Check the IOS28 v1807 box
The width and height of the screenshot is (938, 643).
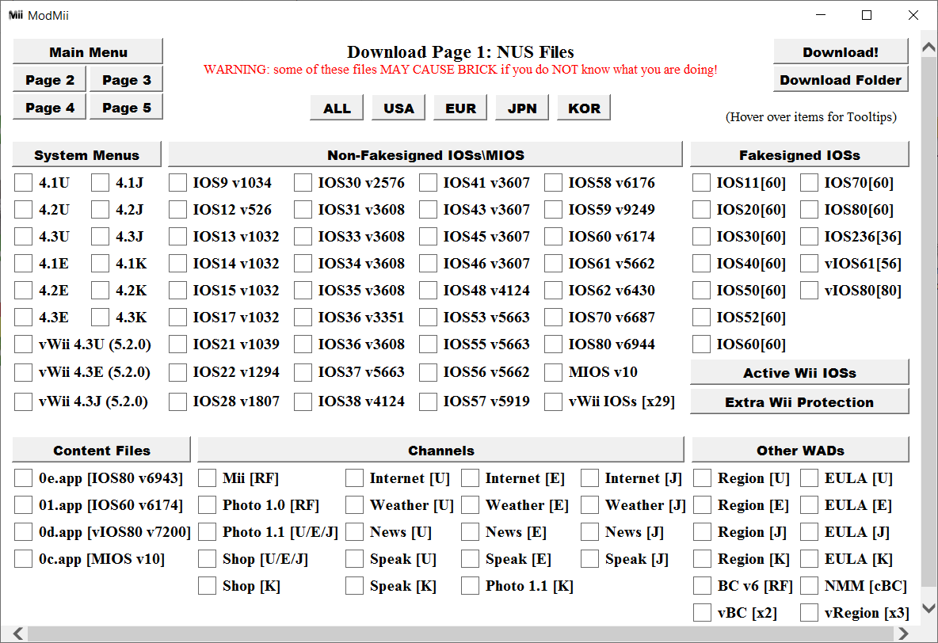click(x=177, y=401)
